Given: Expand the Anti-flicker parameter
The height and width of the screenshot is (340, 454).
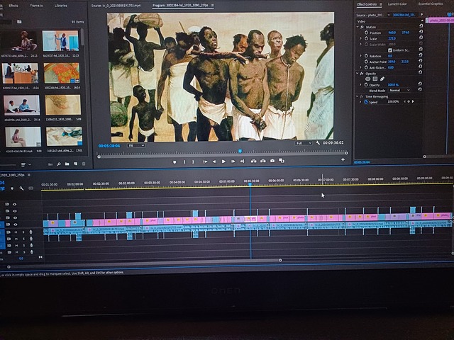Looking at the screenshot, I should click(361, 67).
